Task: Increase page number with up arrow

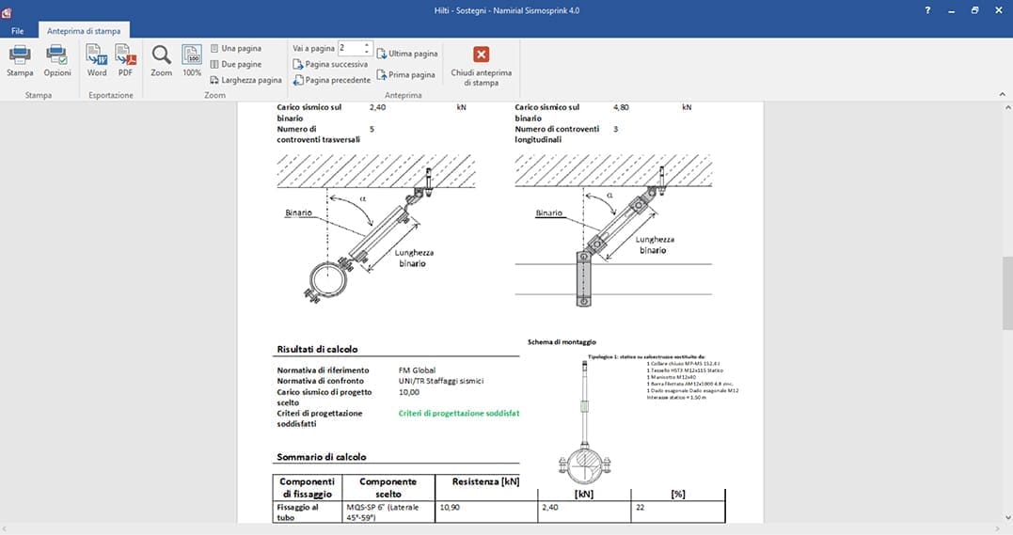Action: coord(367,44)
